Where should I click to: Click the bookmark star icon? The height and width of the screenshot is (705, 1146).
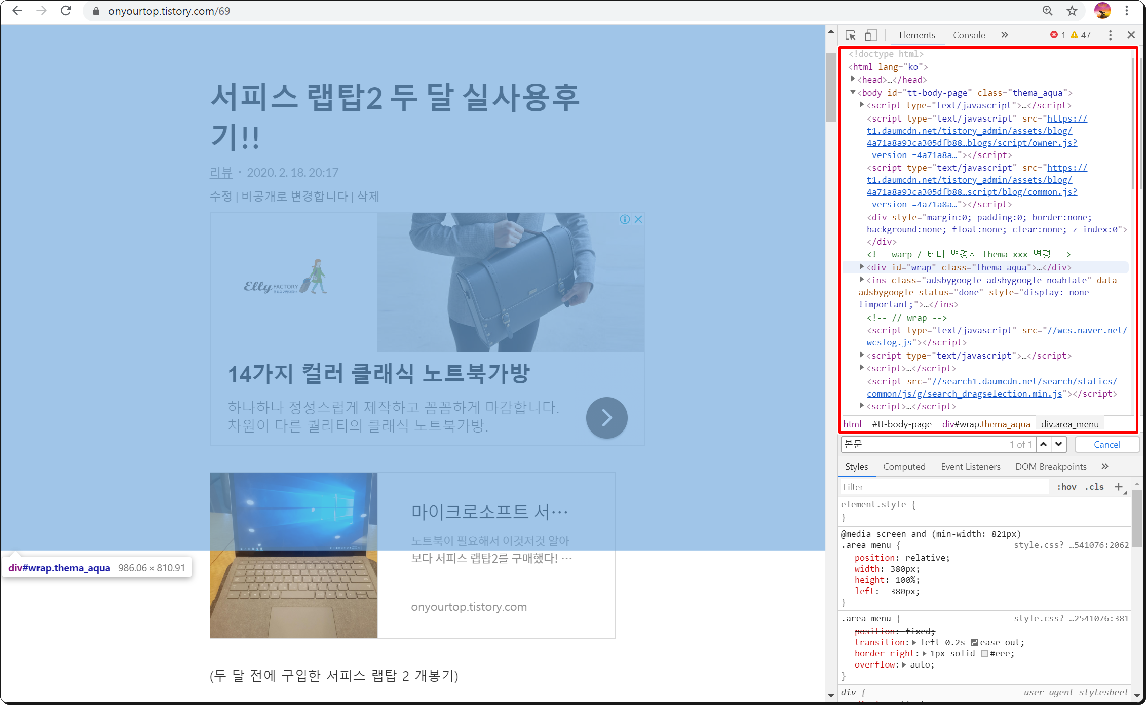point(1072,11)
